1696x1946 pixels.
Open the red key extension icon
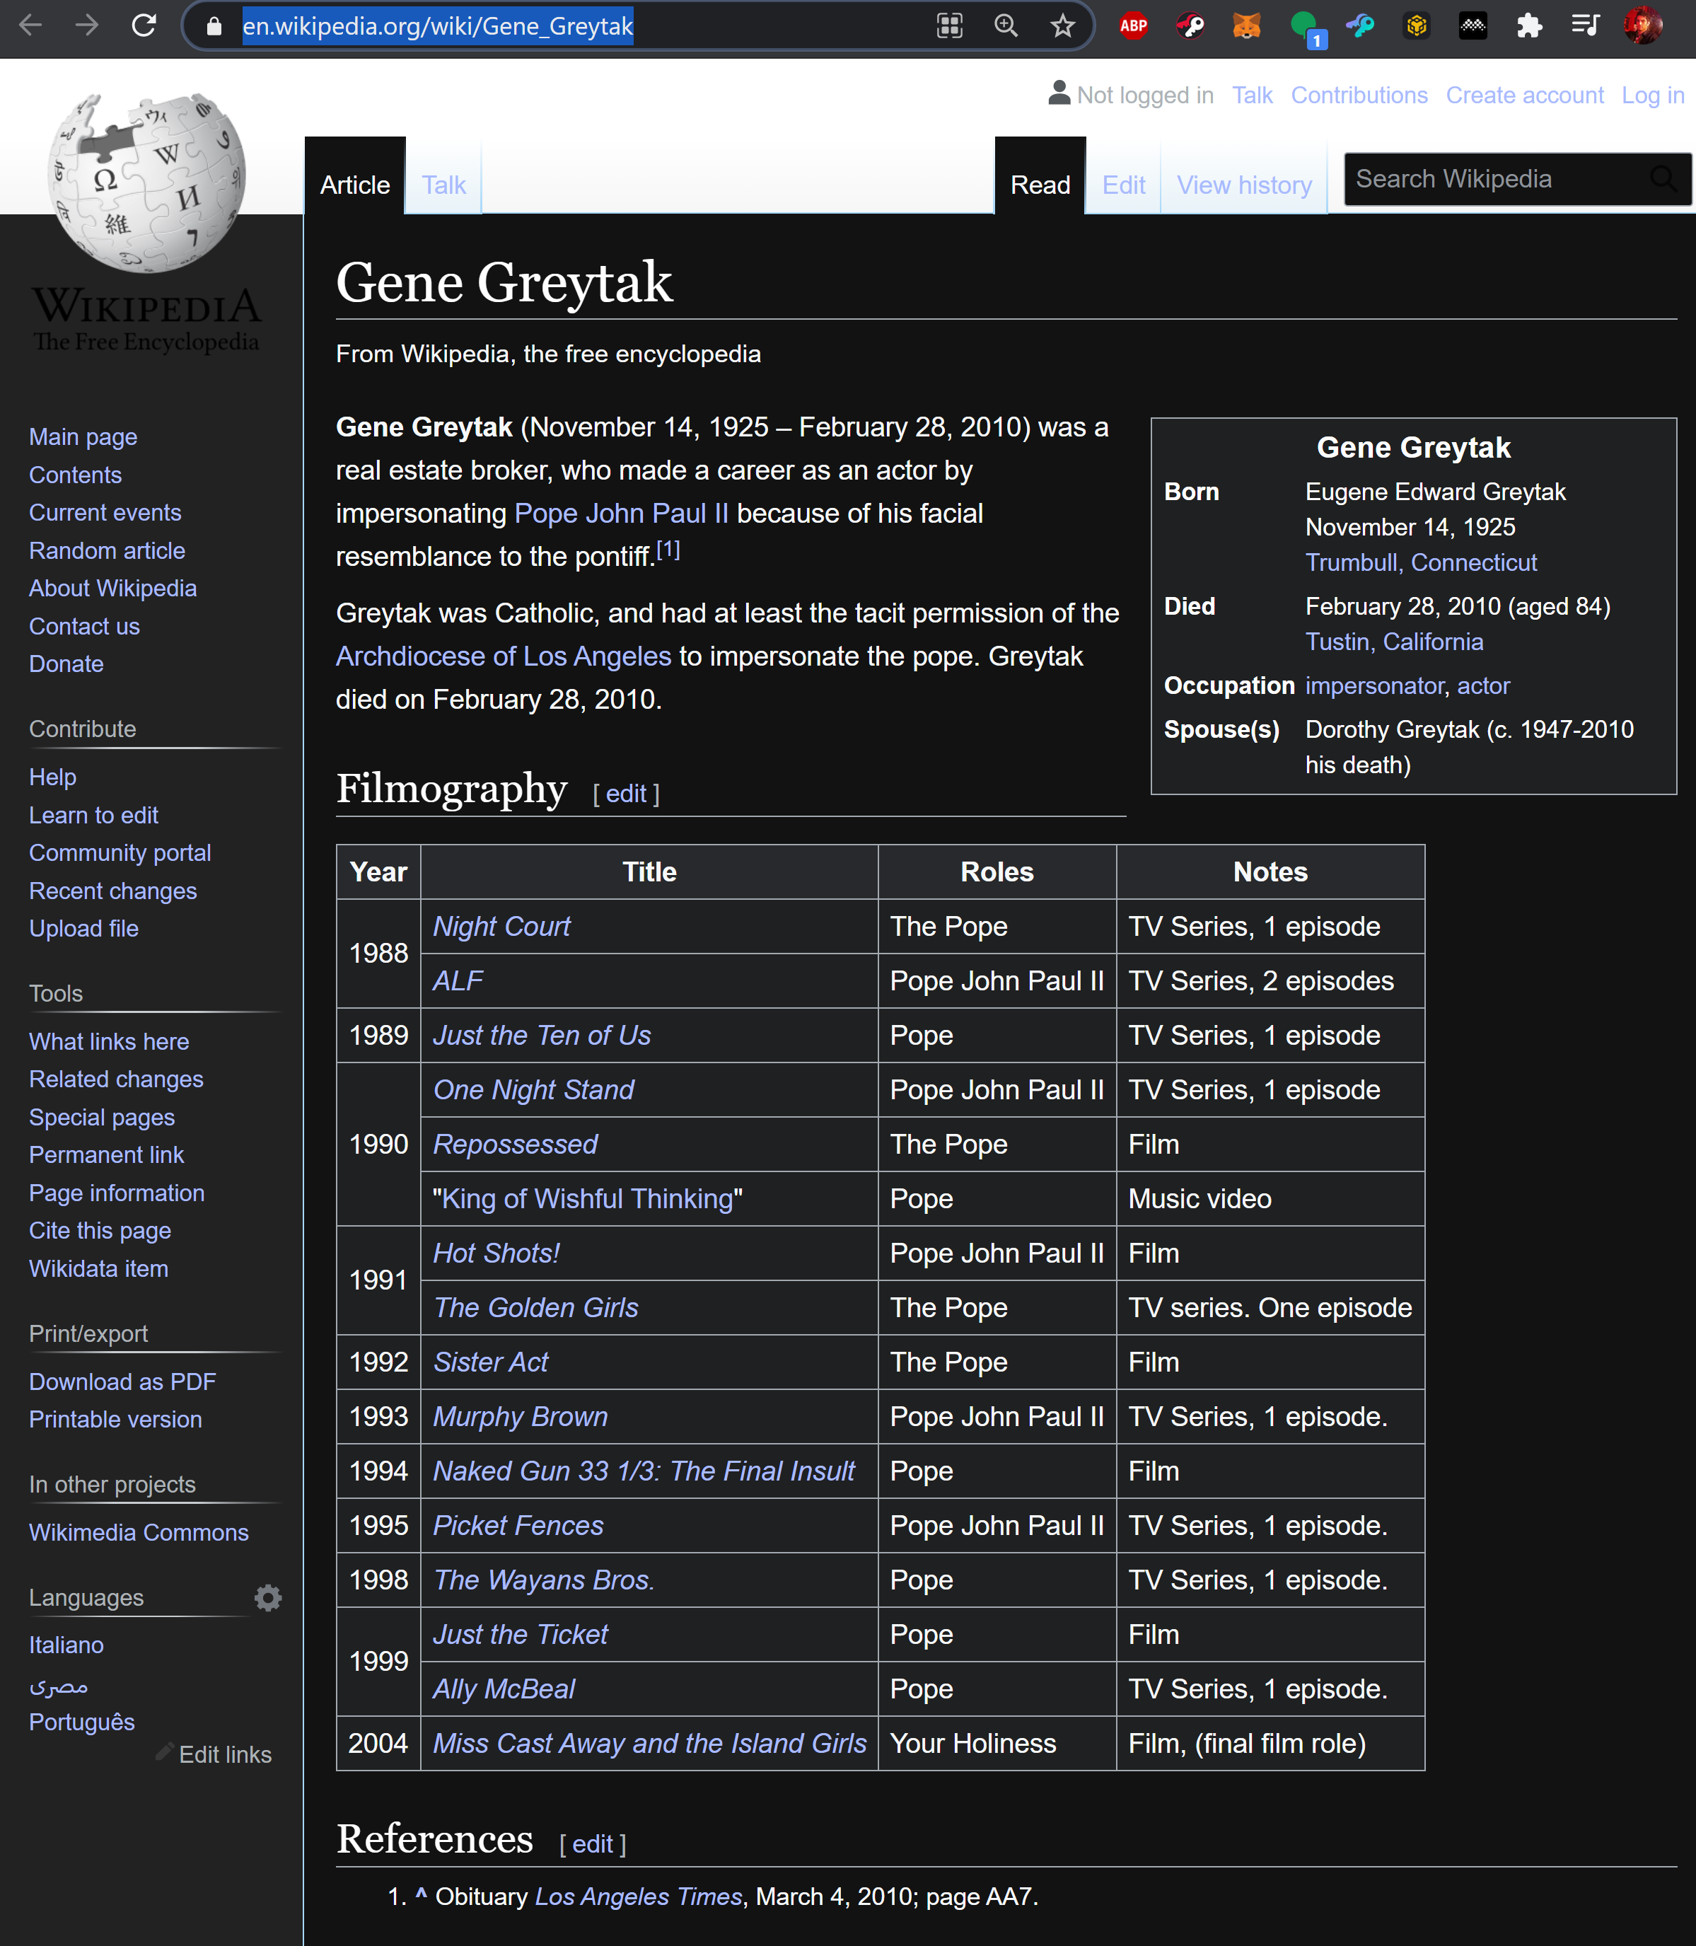[1190, 25]
